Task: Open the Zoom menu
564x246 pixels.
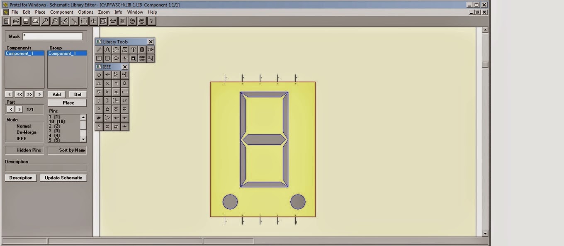Action: pyautogui.click(x=104, y=12)
